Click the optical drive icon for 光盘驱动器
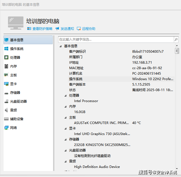 click(6, 101)
